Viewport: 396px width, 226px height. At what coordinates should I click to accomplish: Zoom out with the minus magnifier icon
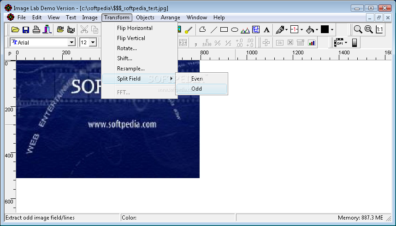369,29
